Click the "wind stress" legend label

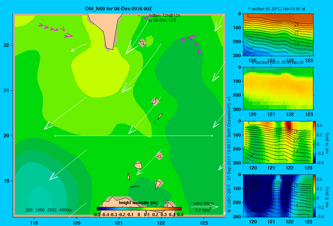point(204,203)
